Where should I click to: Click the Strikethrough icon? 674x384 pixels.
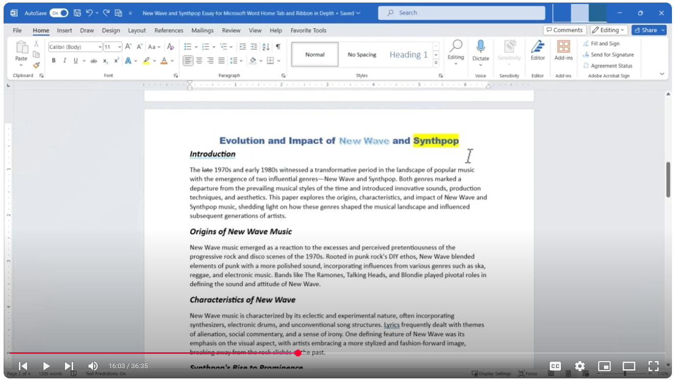click(94, 61)
